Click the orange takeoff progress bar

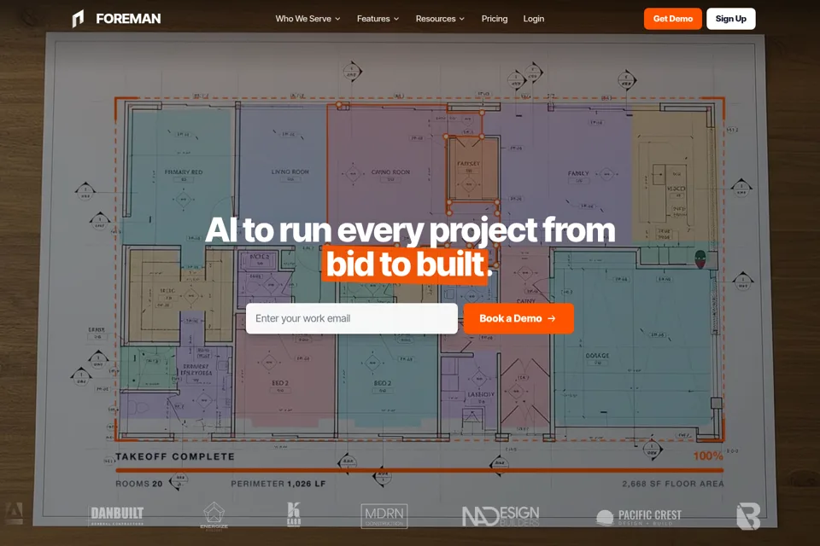pos(419,470)
